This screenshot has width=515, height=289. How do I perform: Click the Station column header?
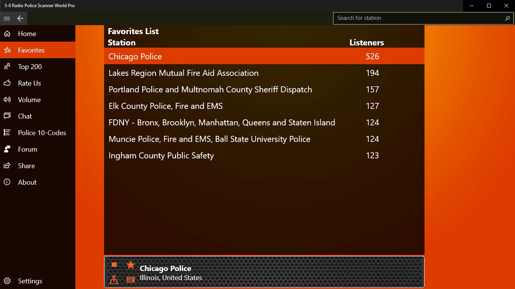[x=122, y=43]
